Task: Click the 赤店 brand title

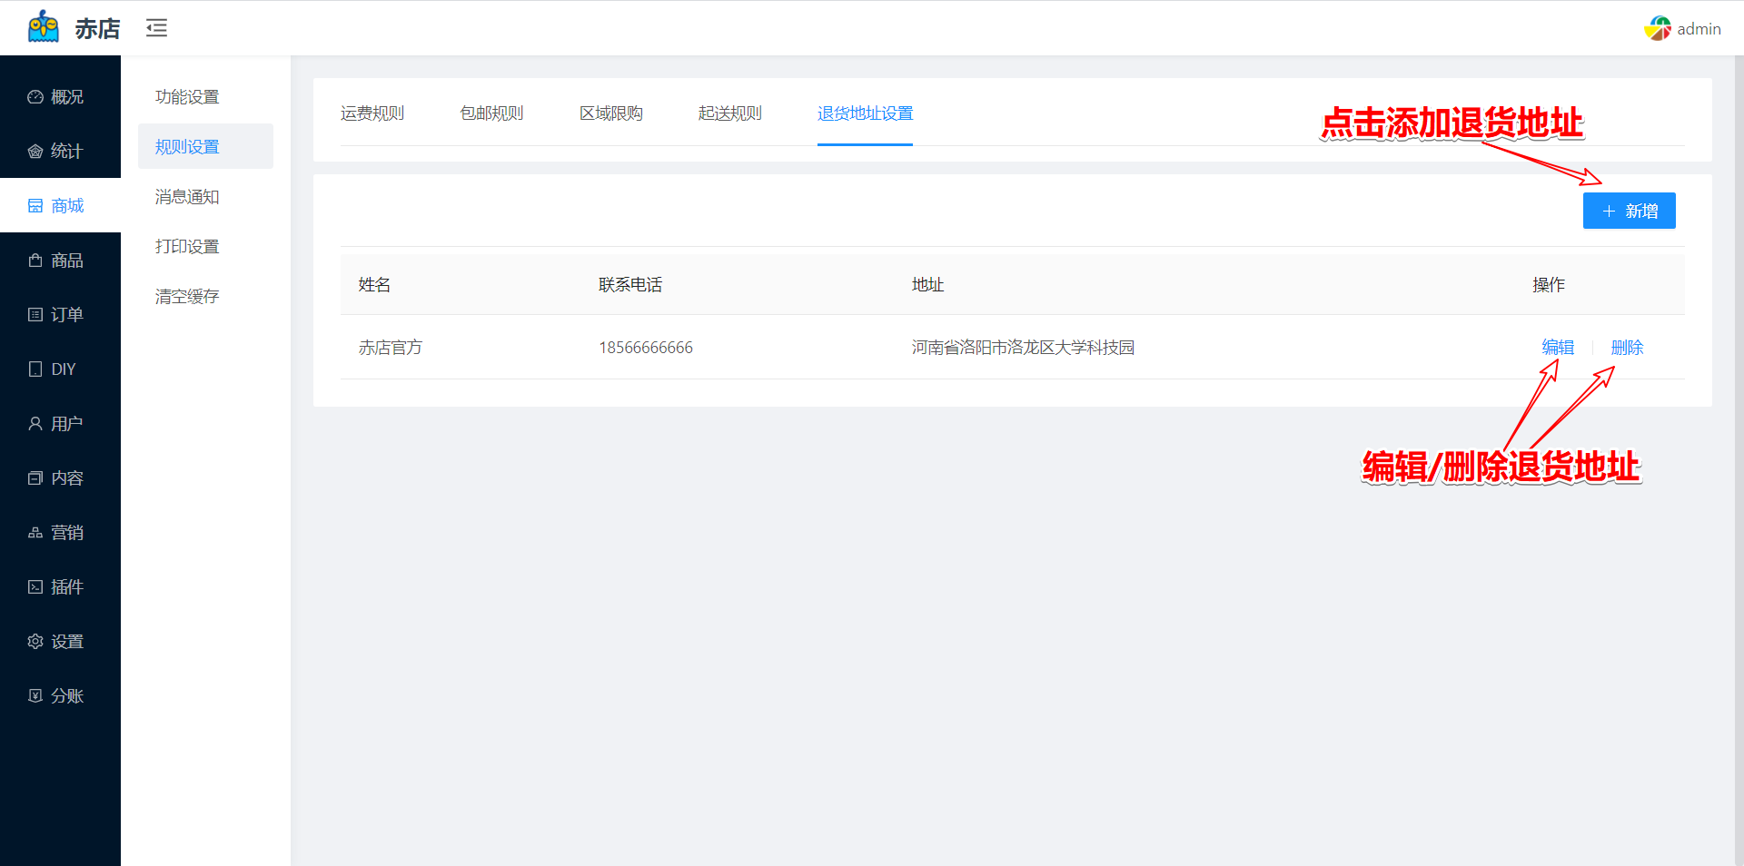Action: tap(97, 29)
